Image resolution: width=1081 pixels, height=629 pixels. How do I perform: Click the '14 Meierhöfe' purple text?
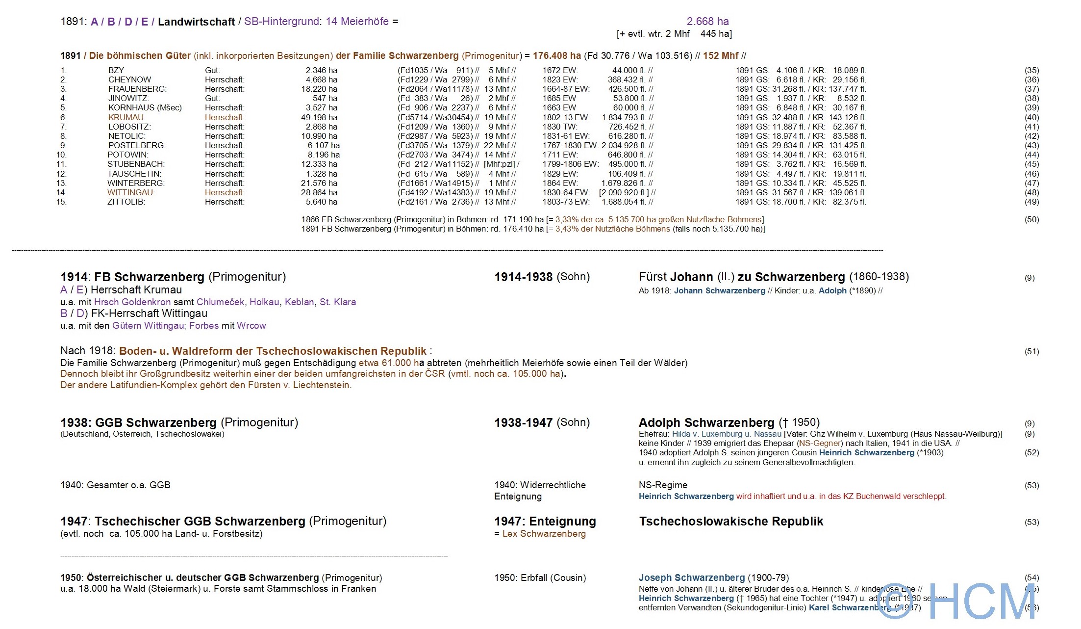[357, 21]
